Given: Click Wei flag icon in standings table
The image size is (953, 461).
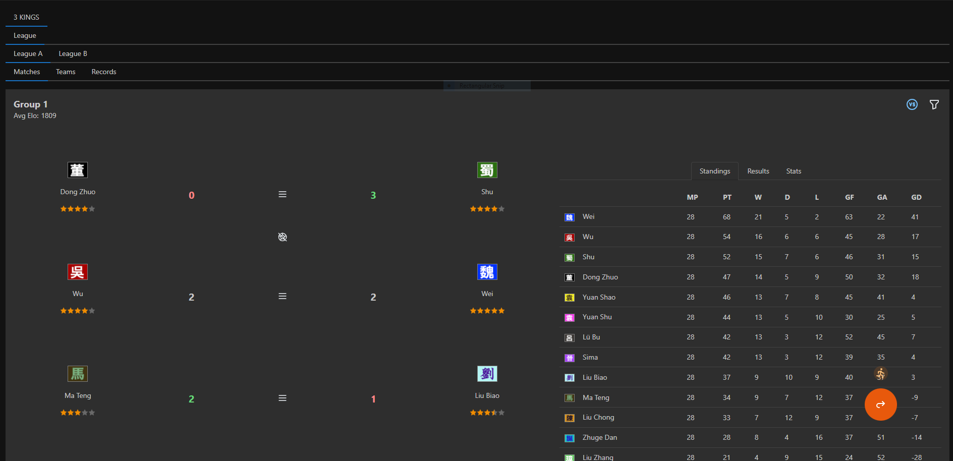Looking at the screenshot, I should pyautogui.click(x=570, y=217).
